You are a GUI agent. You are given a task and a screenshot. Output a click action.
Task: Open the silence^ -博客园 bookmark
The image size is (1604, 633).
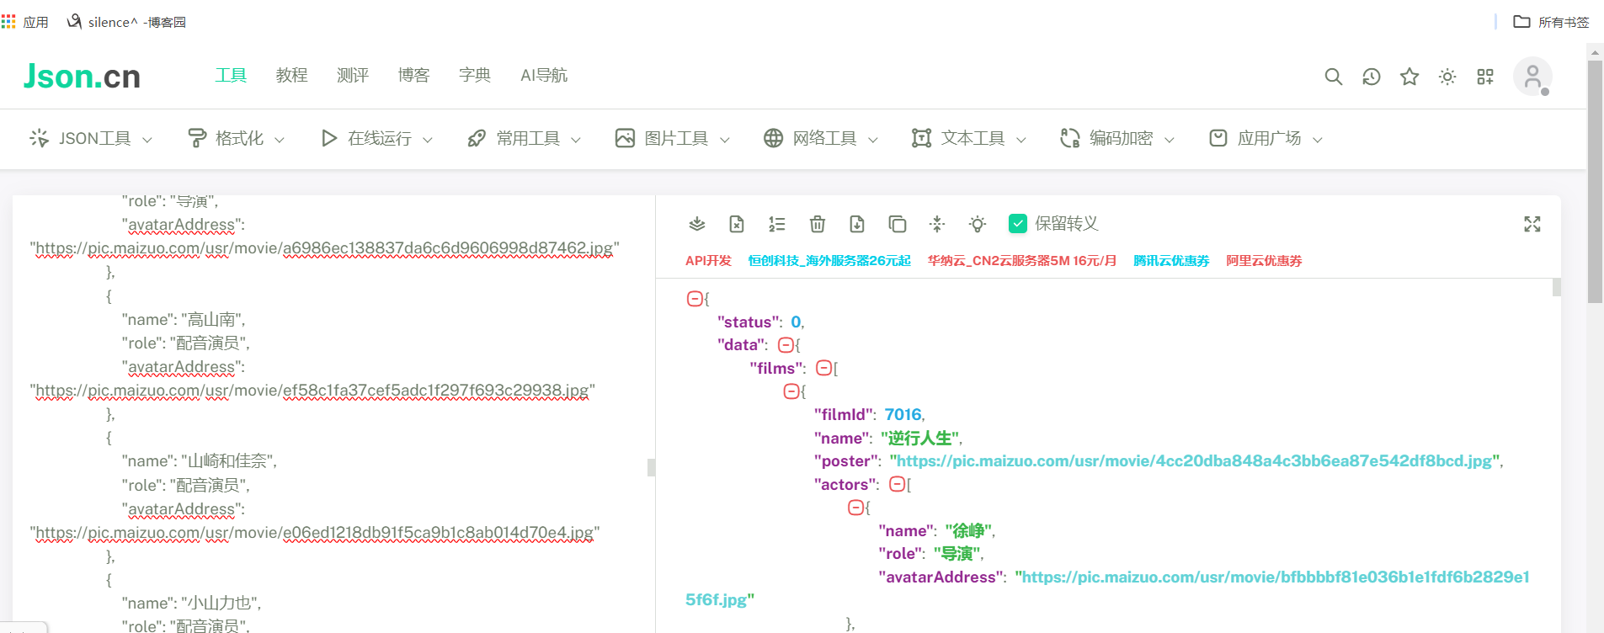[126, 22]
